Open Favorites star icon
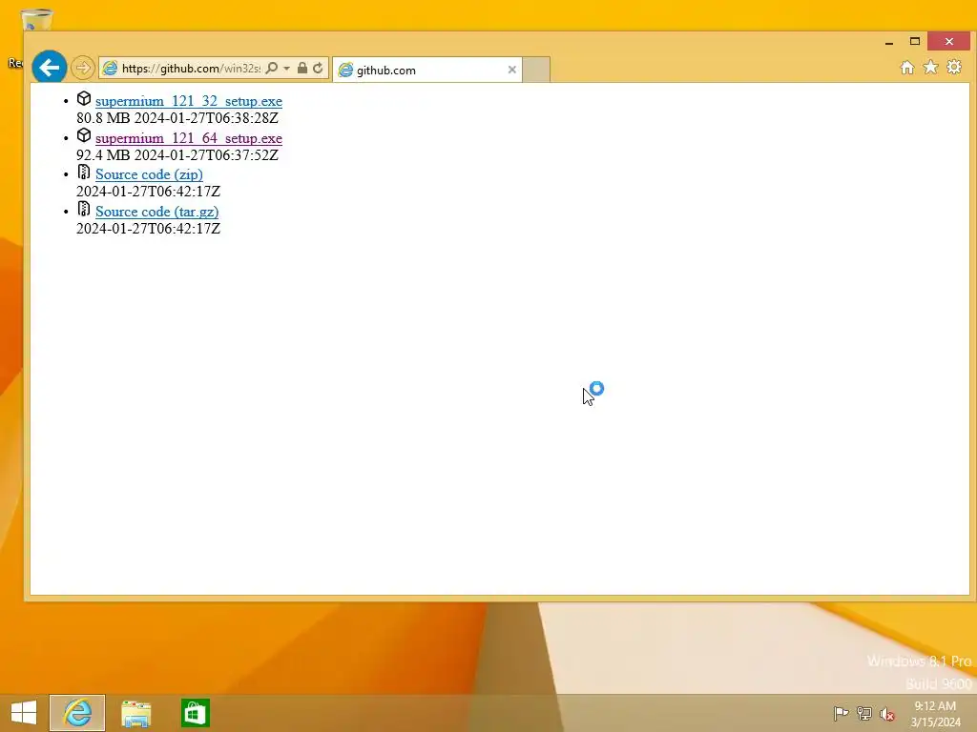This screenshot has height=732, width=977. coord(930,67)
